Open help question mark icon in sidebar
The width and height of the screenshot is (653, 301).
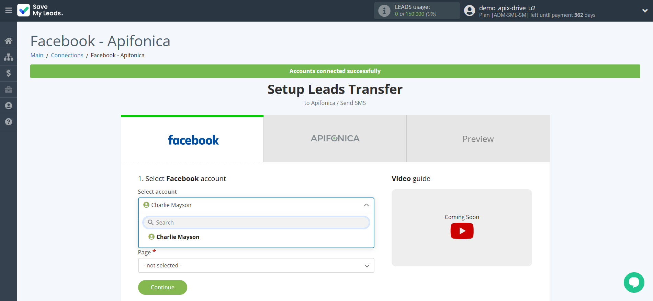click(9, 122)
